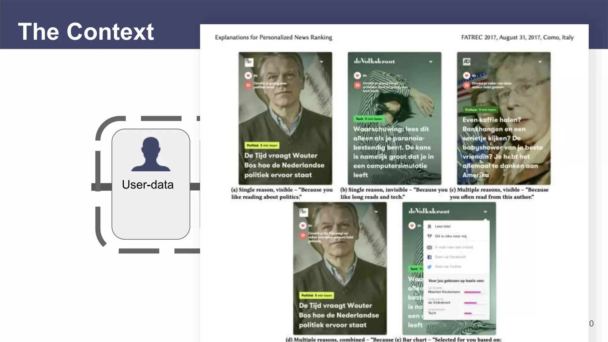Click the Politiek tag in card (d)
Image resolution: width=608 pixels, height=342 pixels.
click(317, 295)
